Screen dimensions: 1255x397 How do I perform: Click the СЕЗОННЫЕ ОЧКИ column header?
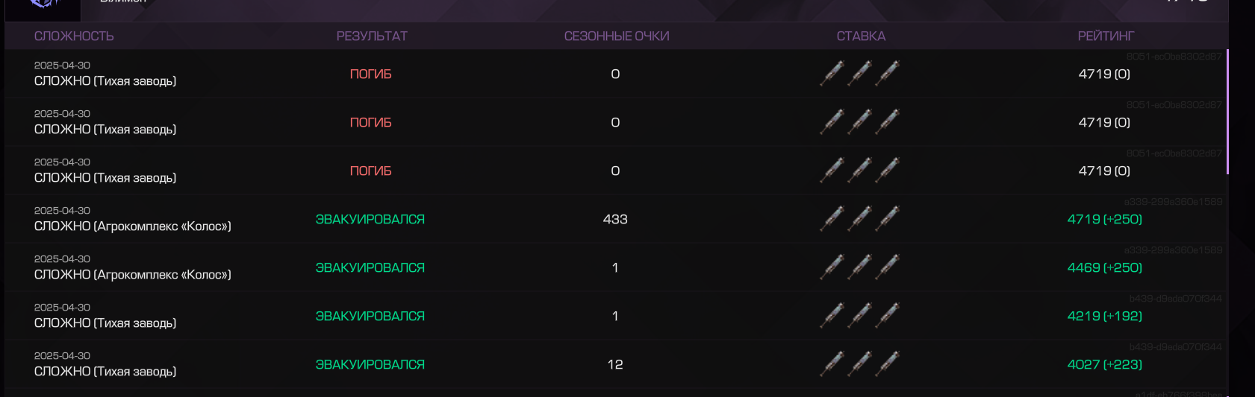click(617, 36)
